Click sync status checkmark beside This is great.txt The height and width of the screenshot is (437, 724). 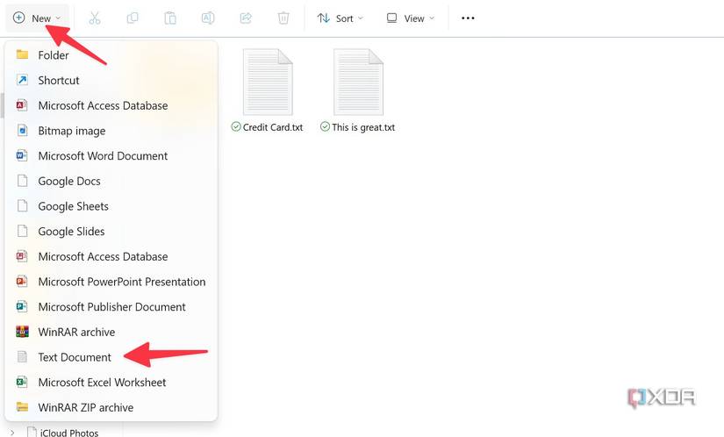[x=325, y=126]
